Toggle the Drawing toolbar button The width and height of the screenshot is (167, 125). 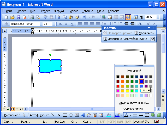point(128,17)
